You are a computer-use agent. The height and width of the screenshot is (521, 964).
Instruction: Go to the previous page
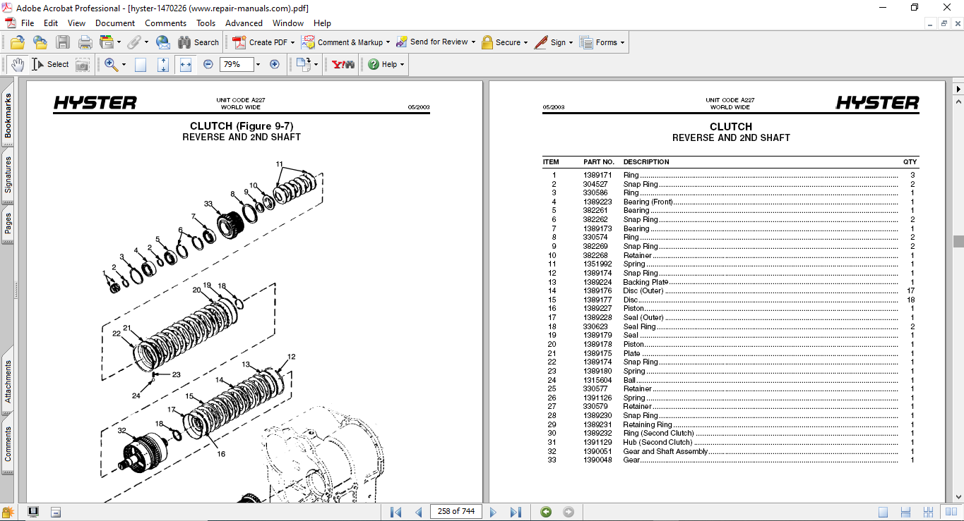(418, 512)
